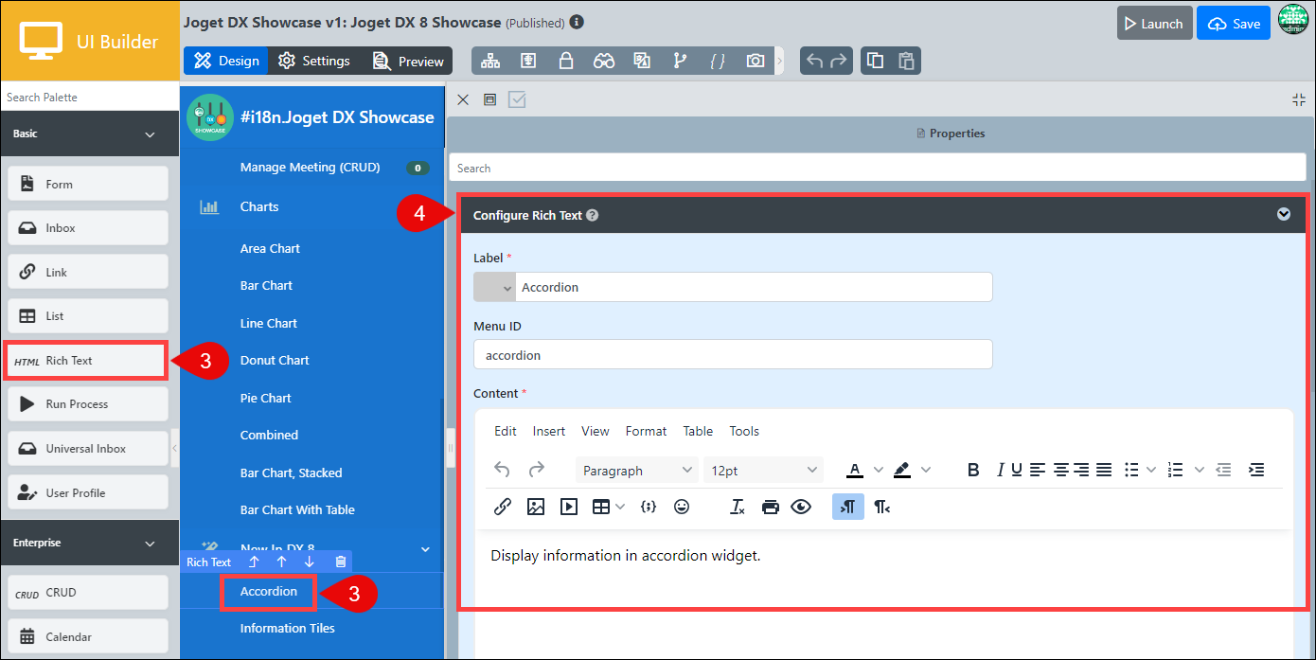
Task: Print the editor content
Action: [x=771, y=507]
